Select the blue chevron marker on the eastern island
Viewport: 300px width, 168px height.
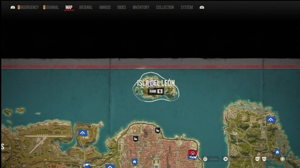(x=271, y=119)
